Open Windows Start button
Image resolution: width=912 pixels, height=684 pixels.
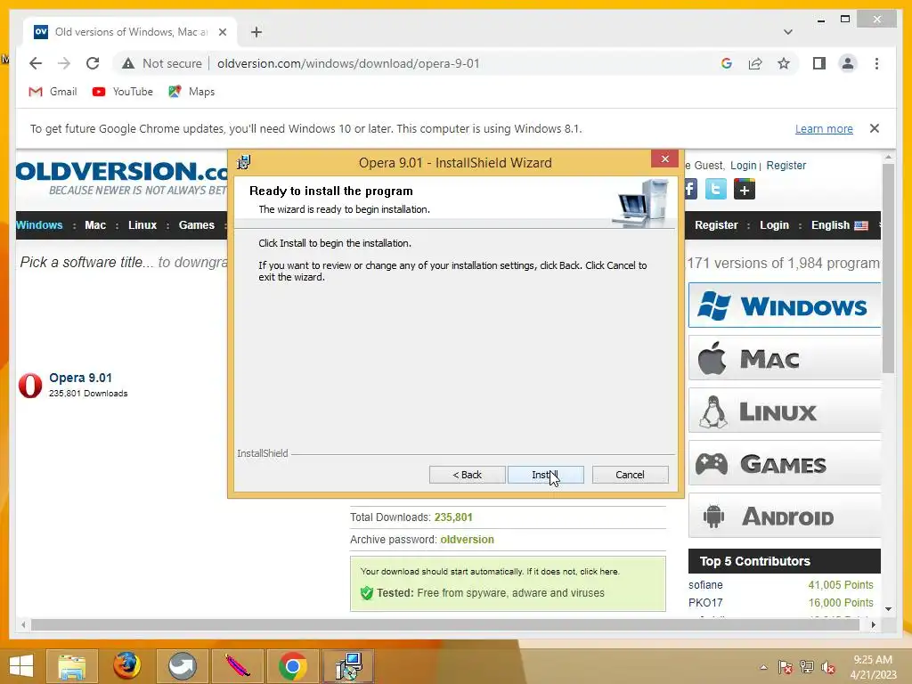pyautogui.click(x=21, y=666)
